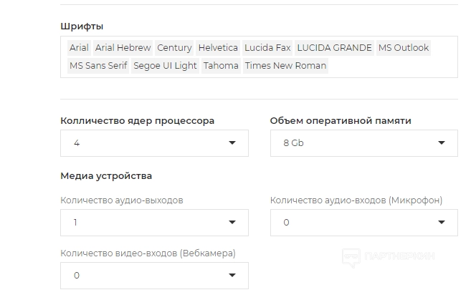This screenshot has width=471, height=305.
Task: Select the Arial Hebrew font tag
Action: click(x=123, y=48)
